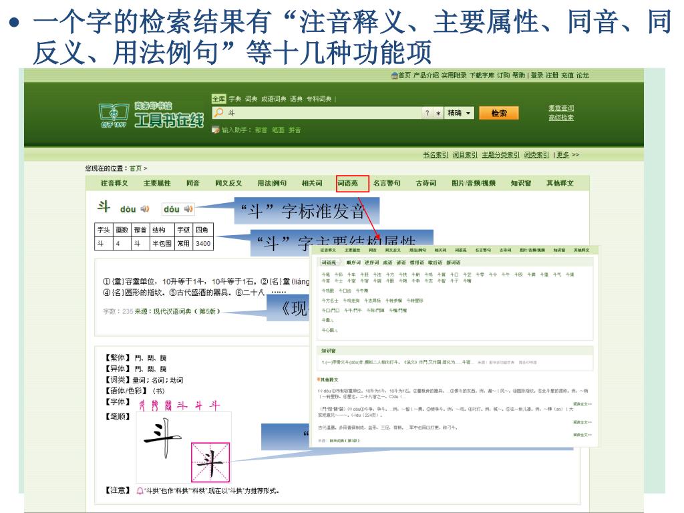
Task: Click 订购 in top navigation
Action: point(504,75)
